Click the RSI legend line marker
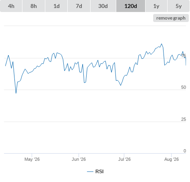The width and height of the screenshot is (190, 182). (90, 172)
